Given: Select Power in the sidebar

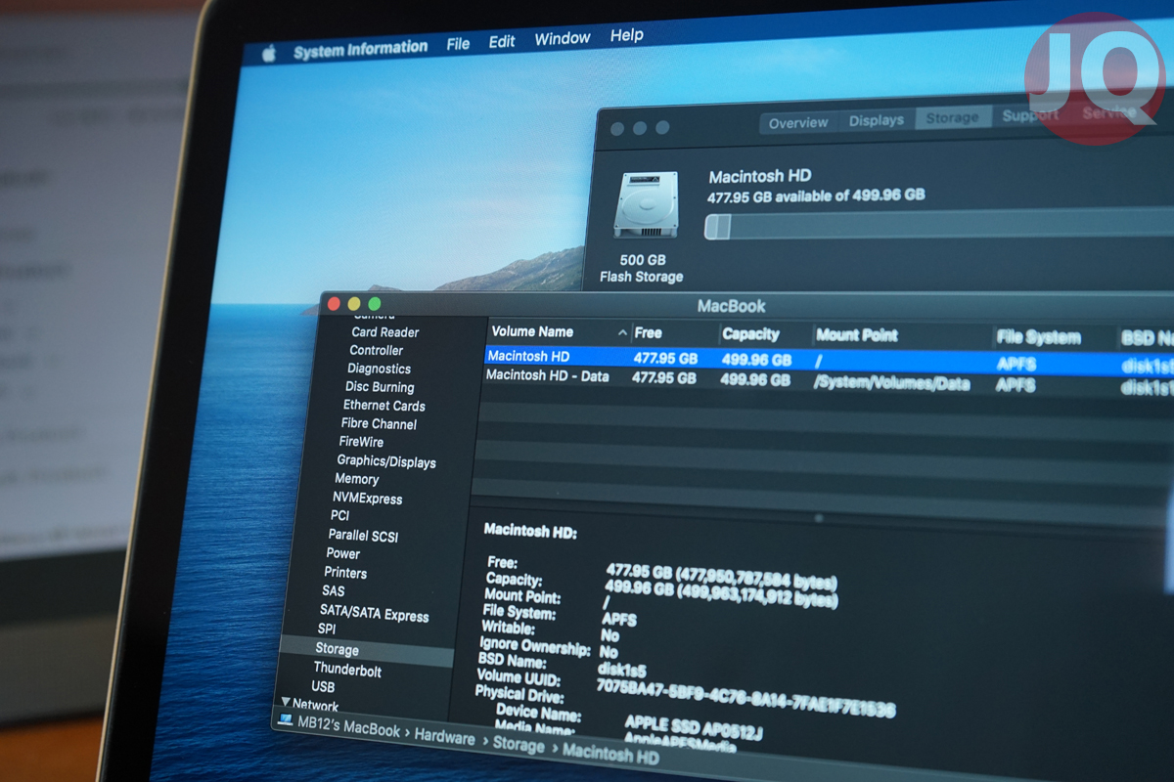Looking at the screenshot, I should [343, 553].
